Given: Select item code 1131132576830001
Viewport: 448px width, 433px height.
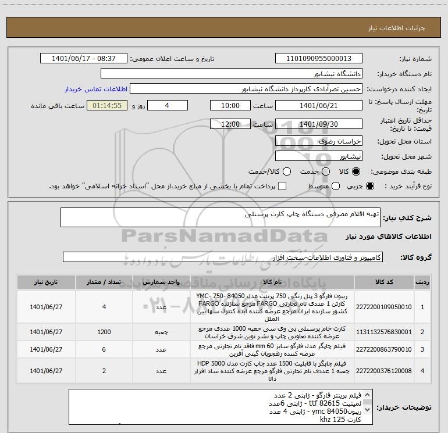Looking at the screenshot, I should coord(384,332).
